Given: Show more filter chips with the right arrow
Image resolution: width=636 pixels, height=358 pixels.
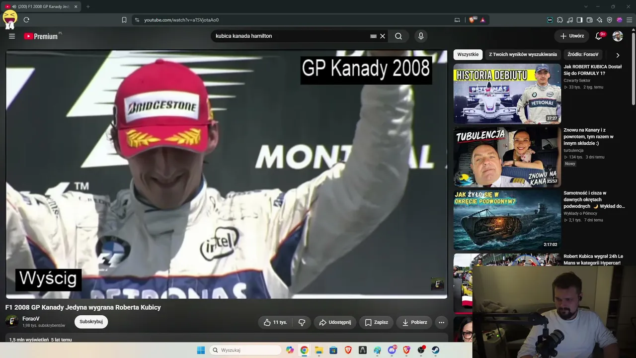Looking at the screenshot, I should pyautogui.click(x=618, y=55).
